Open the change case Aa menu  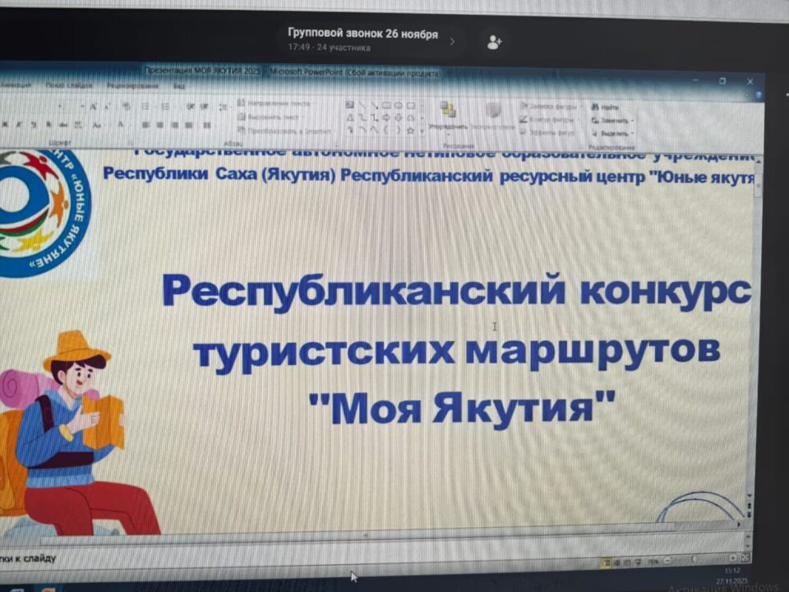tap(97, 125)
